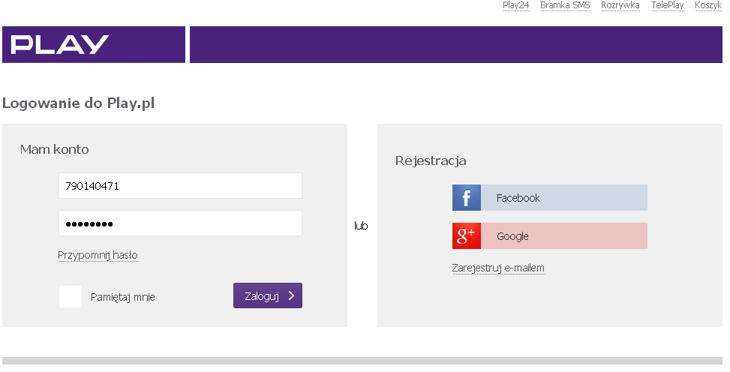Follow the Przypomnij hasło link

tap(98, 255)
